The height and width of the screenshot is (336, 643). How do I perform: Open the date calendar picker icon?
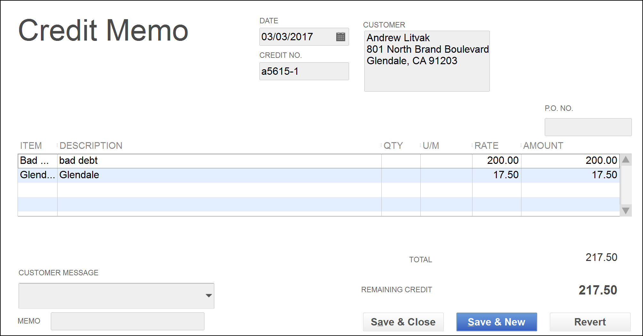tap(340, 37)
